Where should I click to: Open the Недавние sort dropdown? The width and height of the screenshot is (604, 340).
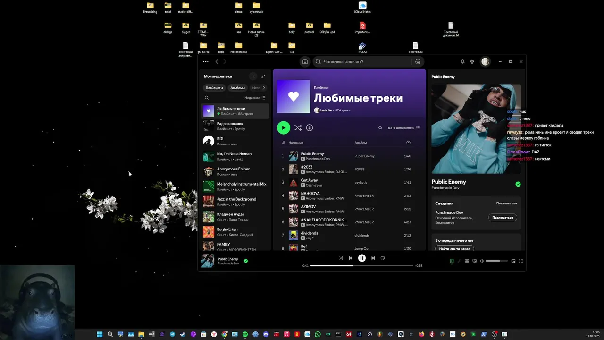coord(255,98)
